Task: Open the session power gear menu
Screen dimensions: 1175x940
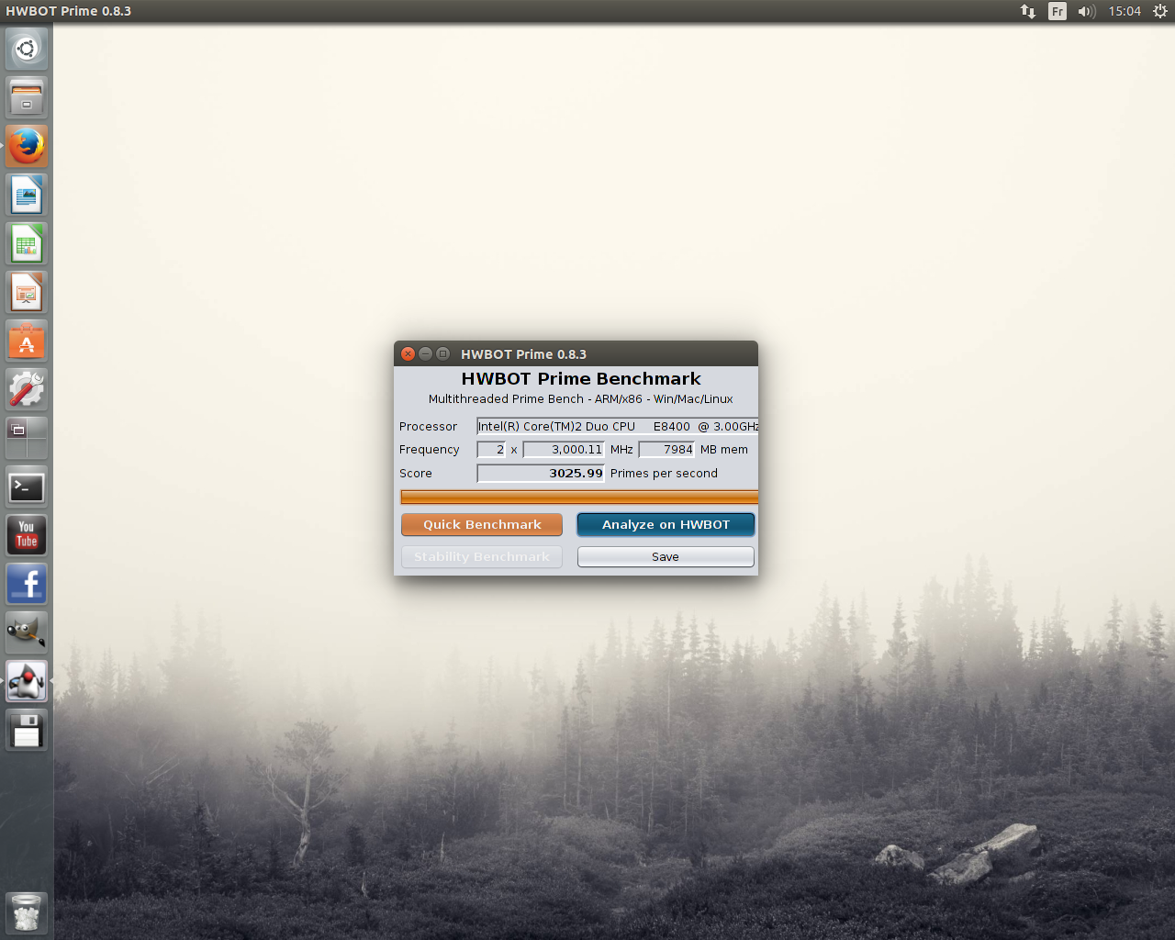Action: click(1159, 11)
